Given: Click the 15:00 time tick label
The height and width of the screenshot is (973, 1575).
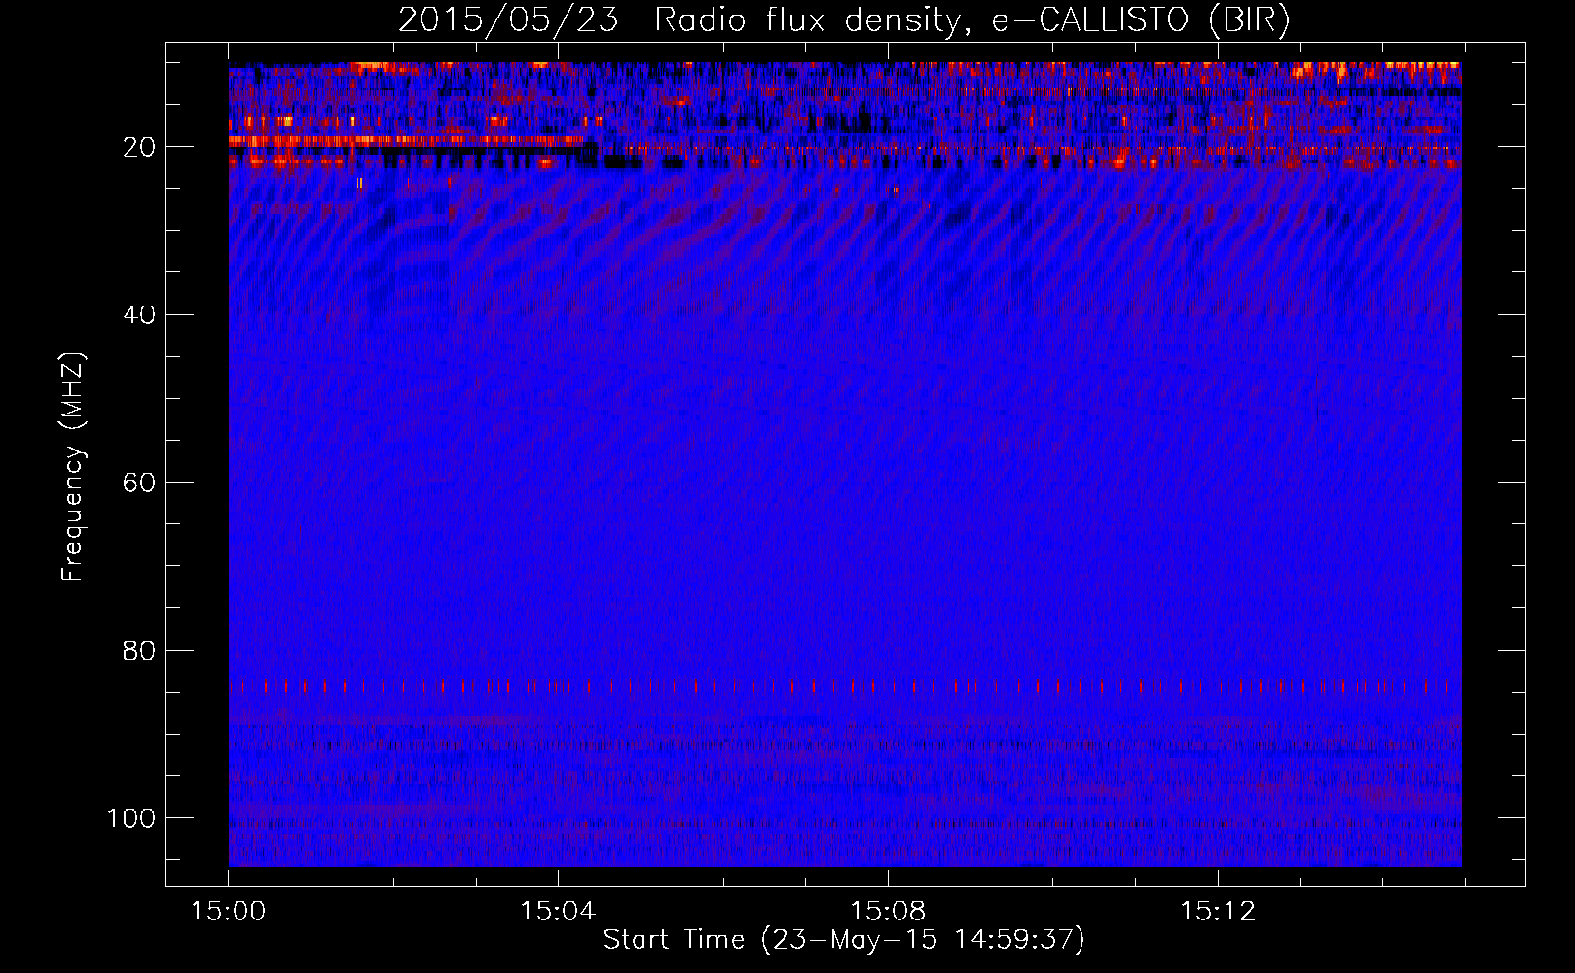Looking at the screenshot, I should (x=228, y=912).
